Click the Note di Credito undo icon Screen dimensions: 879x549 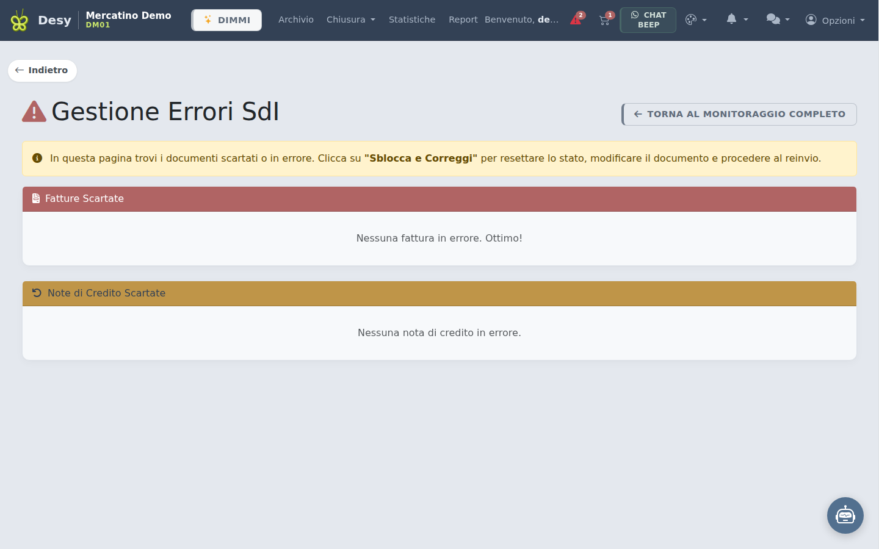click(x=37, y=293)
